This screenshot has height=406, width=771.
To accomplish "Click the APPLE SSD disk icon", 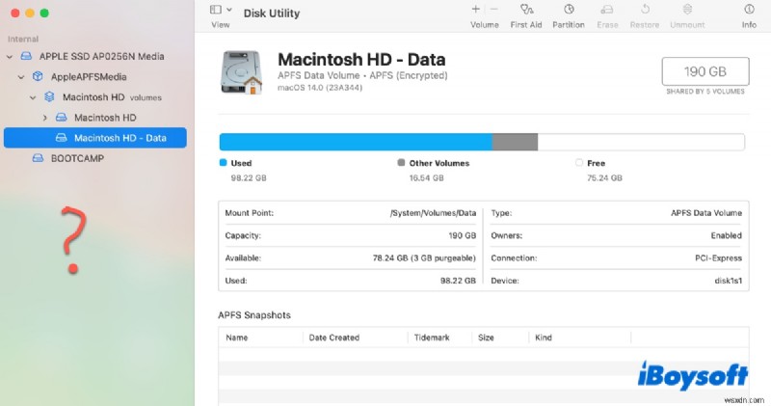I will coord(26,57).
